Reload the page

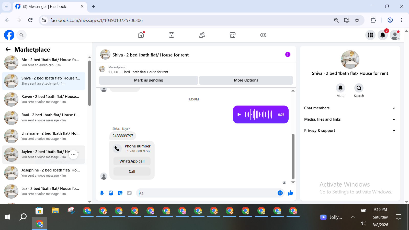[30, 20]
